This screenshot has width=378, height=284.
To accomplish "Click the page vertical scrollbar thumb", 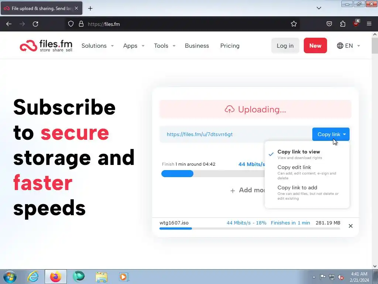I will coord(375,45).
